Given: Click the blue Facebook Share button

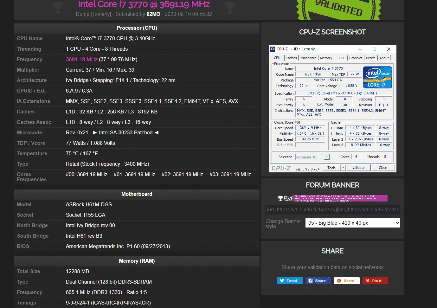Looking at the screenshot, I should pos(318,281).
